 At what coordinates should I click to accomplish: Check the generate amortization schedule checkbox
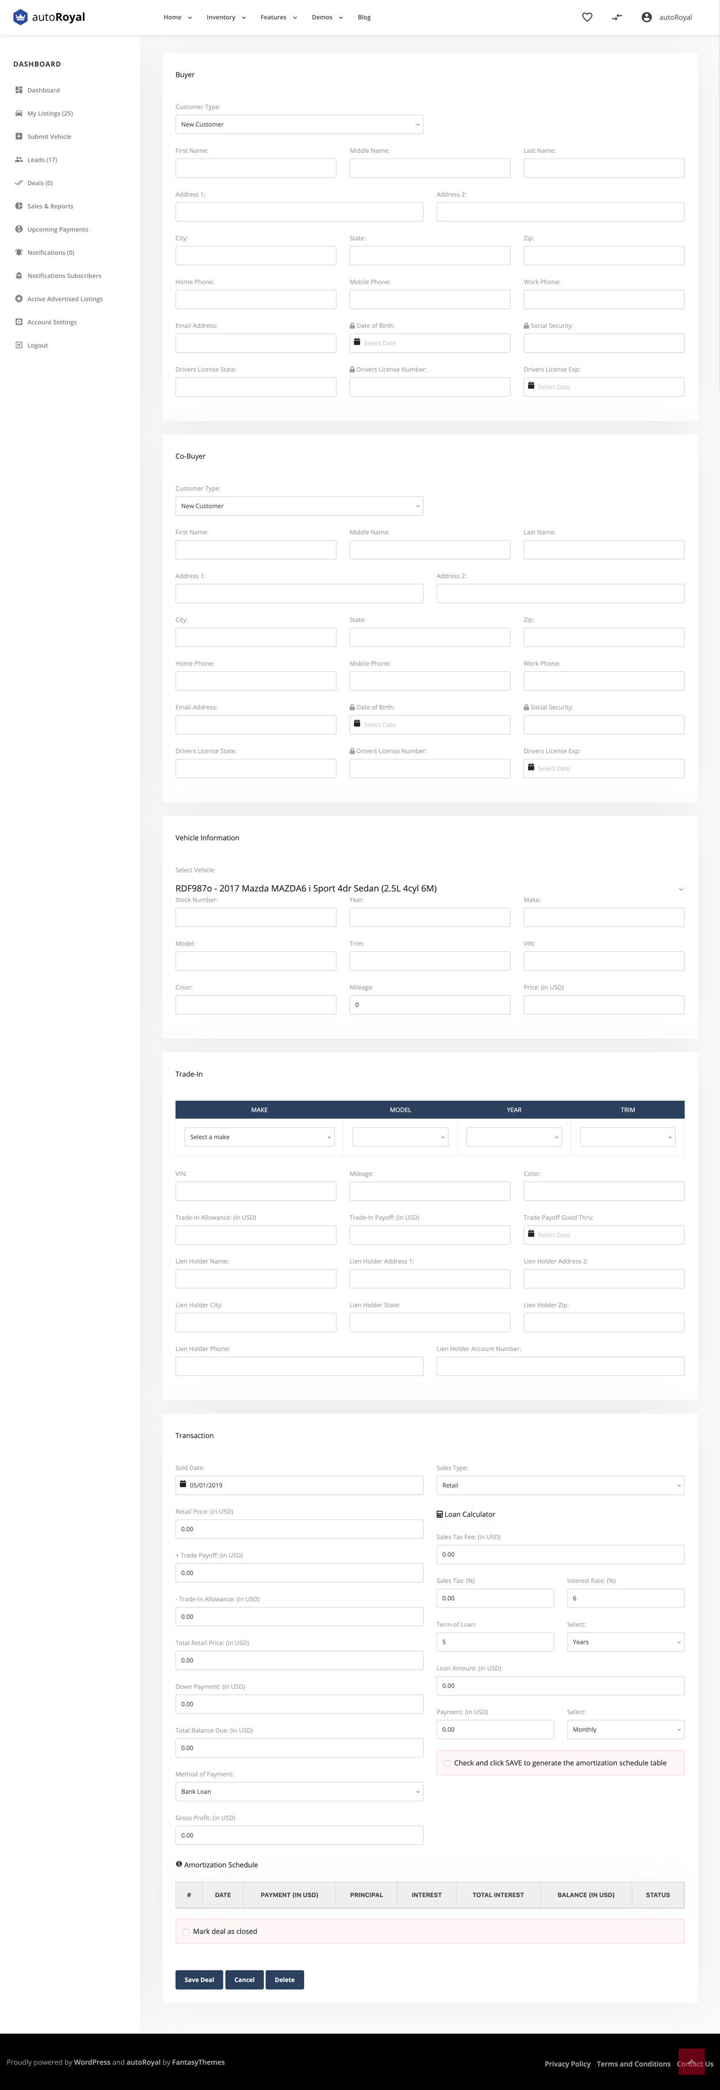pos(447,1763)
